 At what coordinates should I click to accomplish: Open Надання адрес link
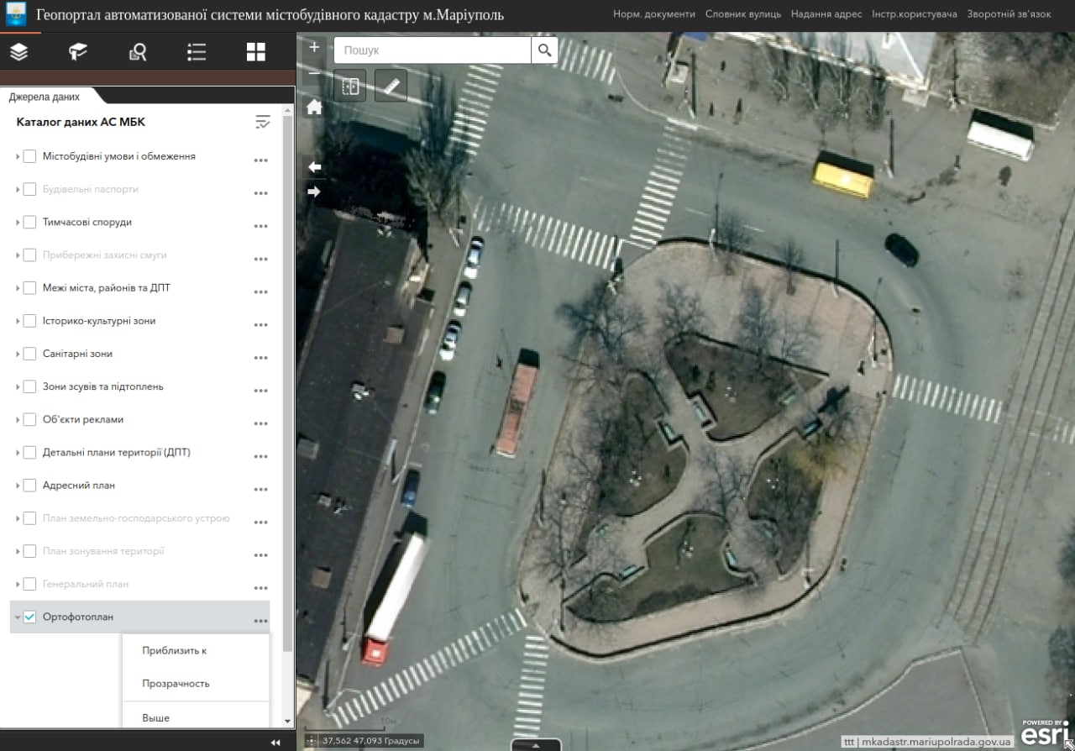(826, 14)
